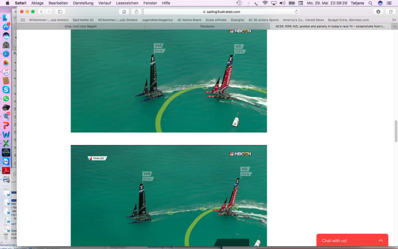Open Adobe Acrobat in the Dock

pos(6,170)
